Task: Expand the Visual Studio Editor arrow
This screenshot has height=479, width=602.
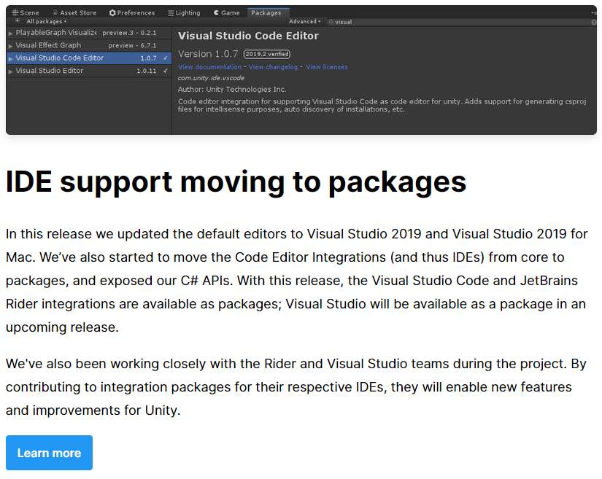Action: (11, 71)
